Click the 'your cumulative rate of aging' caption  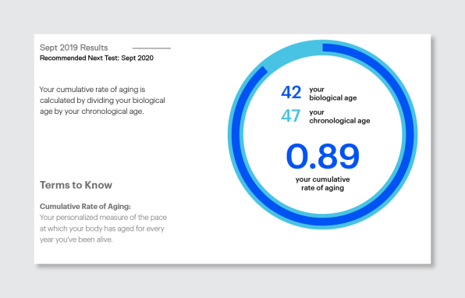(x=323, y=183)
